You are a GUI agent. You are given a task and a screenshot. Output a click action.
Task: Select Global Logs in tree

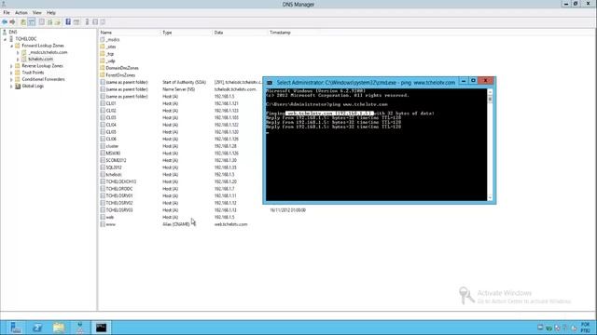(x=33, y=87)
